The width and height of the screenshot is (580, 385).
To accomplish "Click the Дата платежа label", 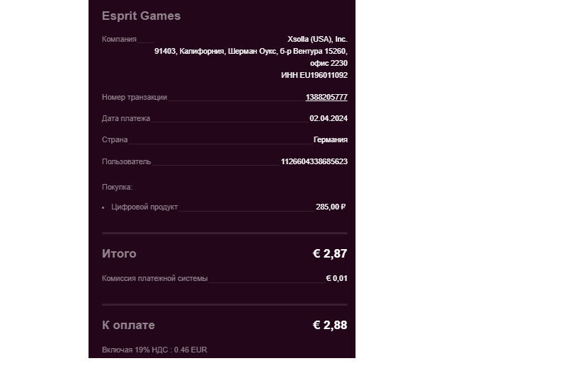I will pyautogui.click(x=126, y=118).
